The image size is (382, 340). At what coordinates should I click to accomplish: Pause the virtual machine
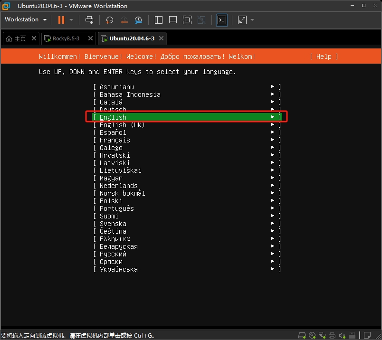[61, 20]
